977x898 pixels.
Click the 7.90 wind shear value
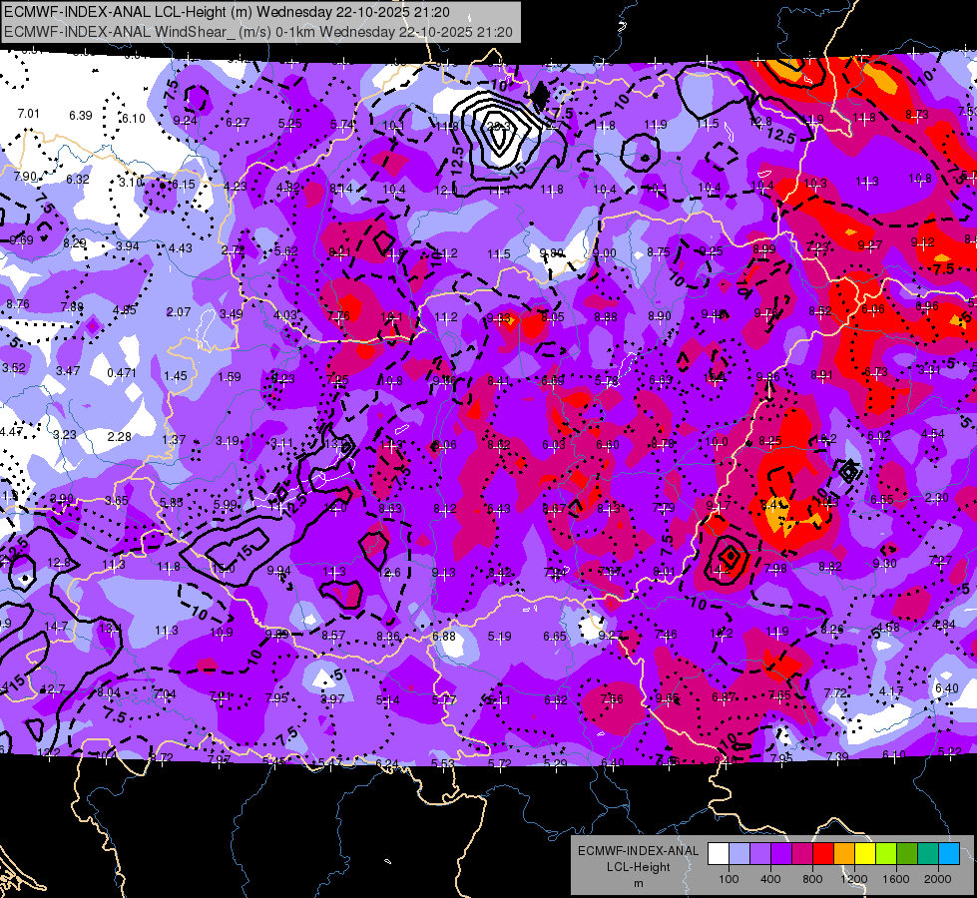[x=26, y=177]
